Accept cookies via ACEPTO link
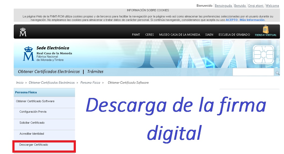 tap(232, 20)
